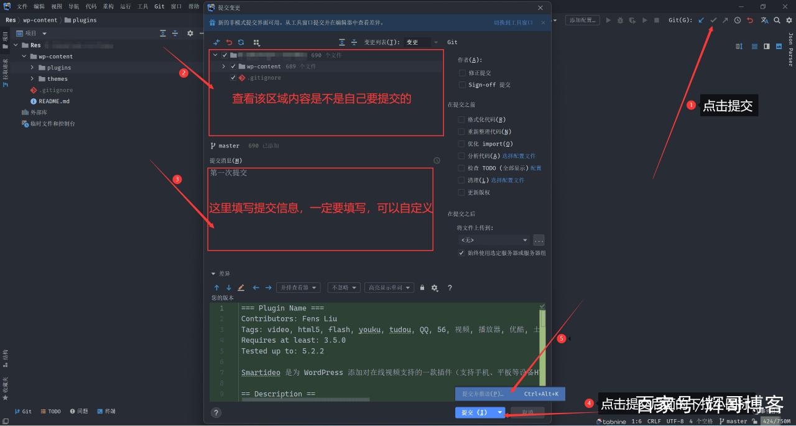Open the Git menu in menu bar

pos(159,6)
